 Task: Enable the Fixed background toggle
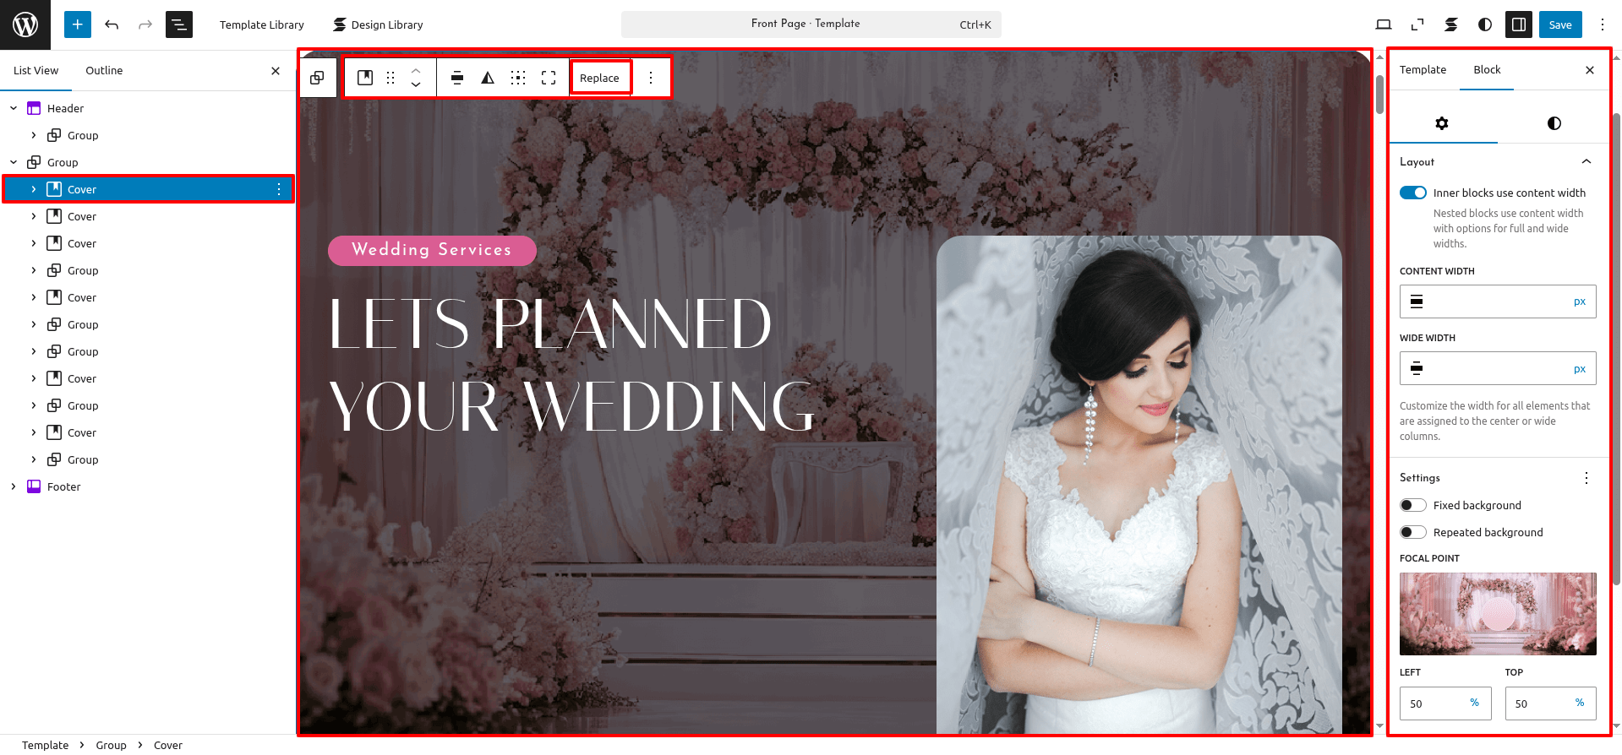pos(1412,505)
